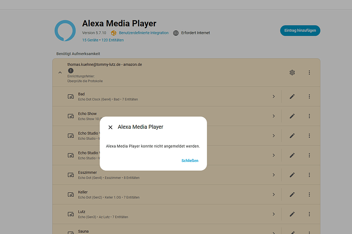Click the Eintrag hinzufügen button
The width and height of the screenshot is (352, 234).
[x=300, y=31]
